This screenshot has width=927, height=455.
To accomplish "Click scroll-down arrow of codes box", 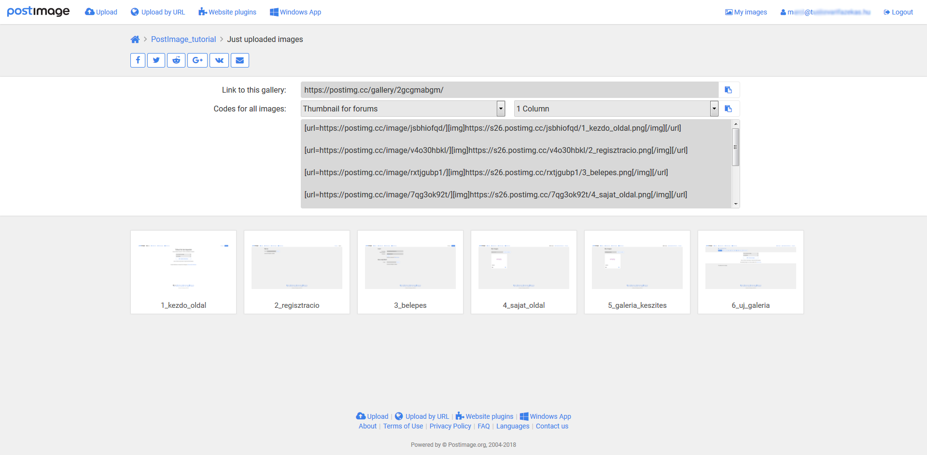I will tap(736, 204).
